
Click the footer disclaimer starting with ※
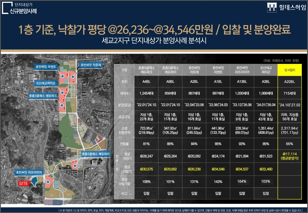click(180, 210)
